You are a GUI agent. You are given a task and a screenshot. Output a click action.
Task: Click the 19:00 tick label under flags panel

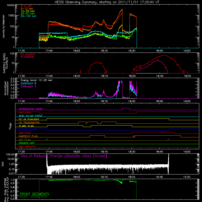point(187,151)
